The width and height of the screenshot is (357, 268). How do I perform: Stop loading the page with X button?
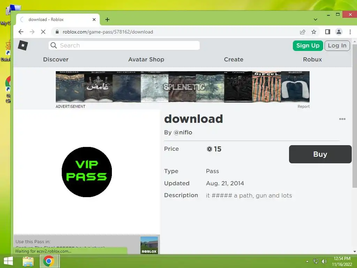pos(43,32)
